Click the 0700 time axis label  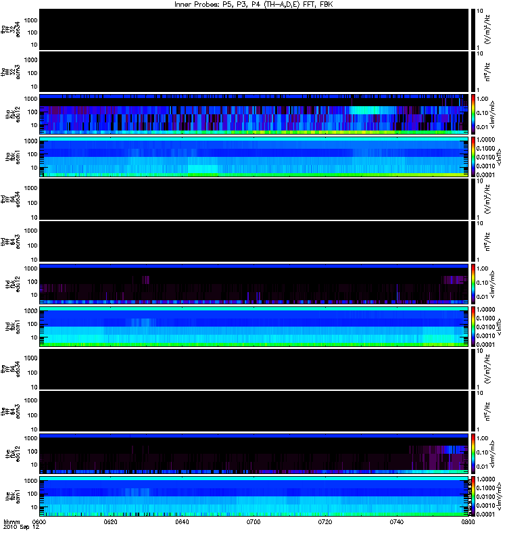click(x=254, y=522)
